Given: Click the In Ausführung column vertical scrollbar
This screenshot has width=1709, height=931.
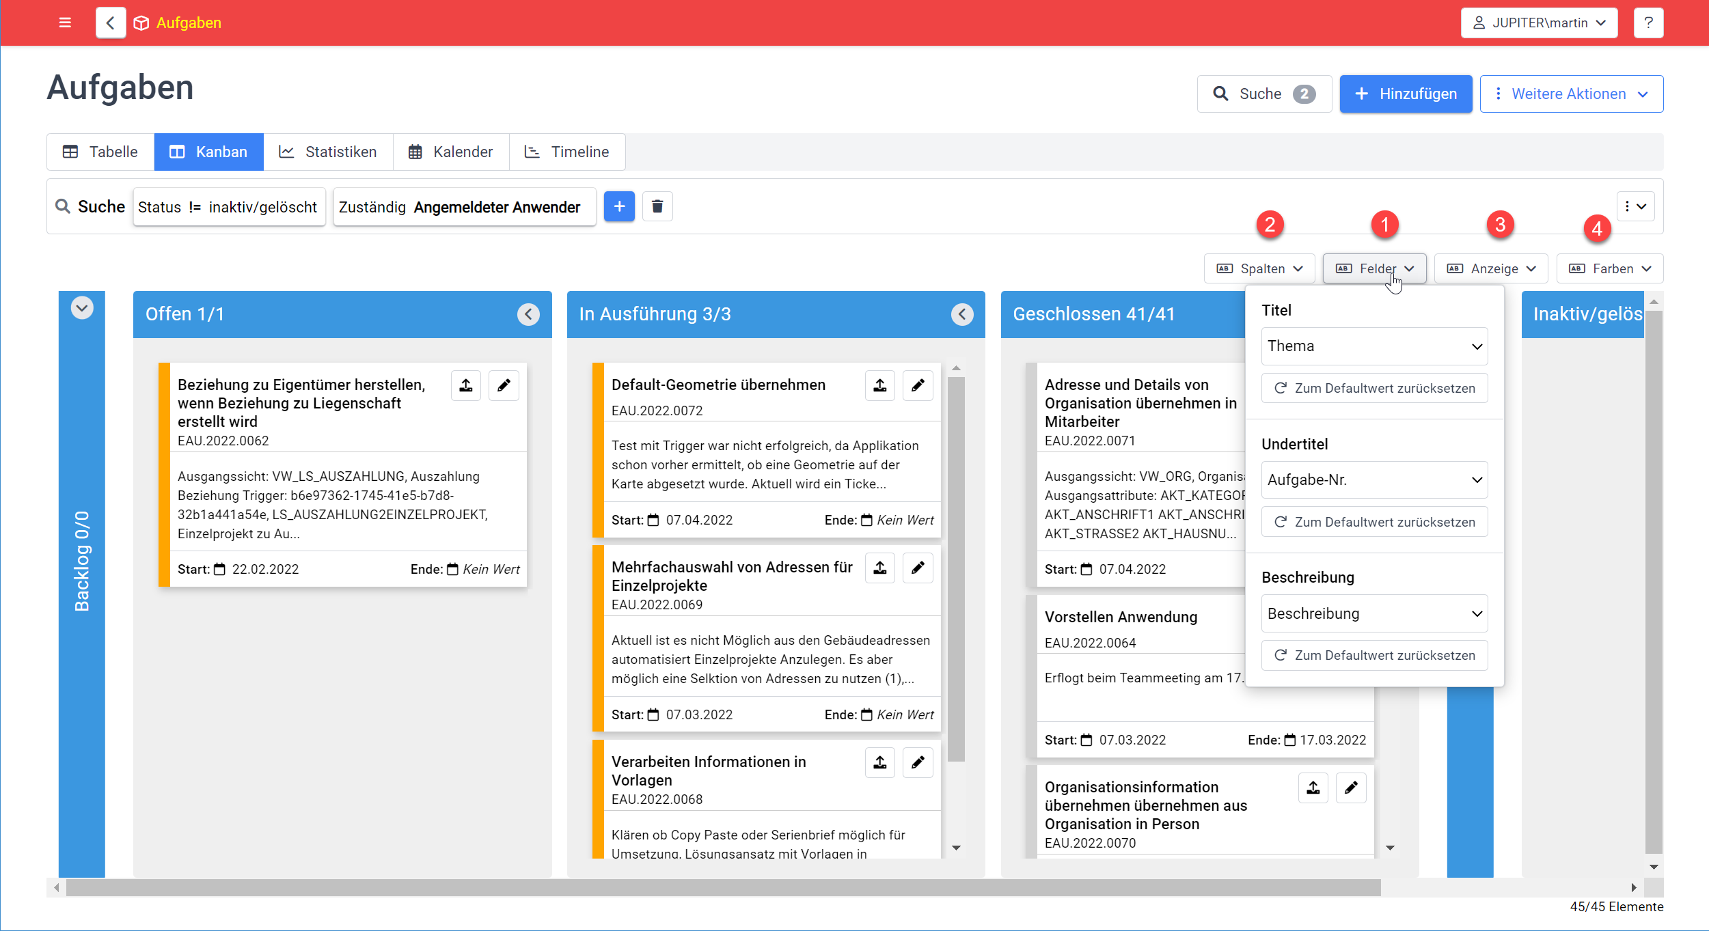Looking at the screenshot, I should (x=957, y=568).
